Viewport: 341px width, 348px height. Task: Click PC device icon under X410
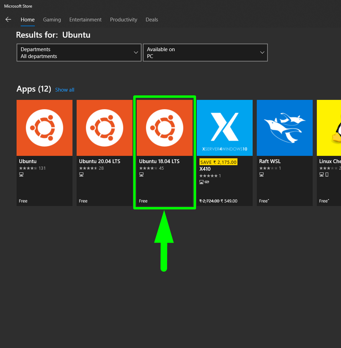(201, 182)
